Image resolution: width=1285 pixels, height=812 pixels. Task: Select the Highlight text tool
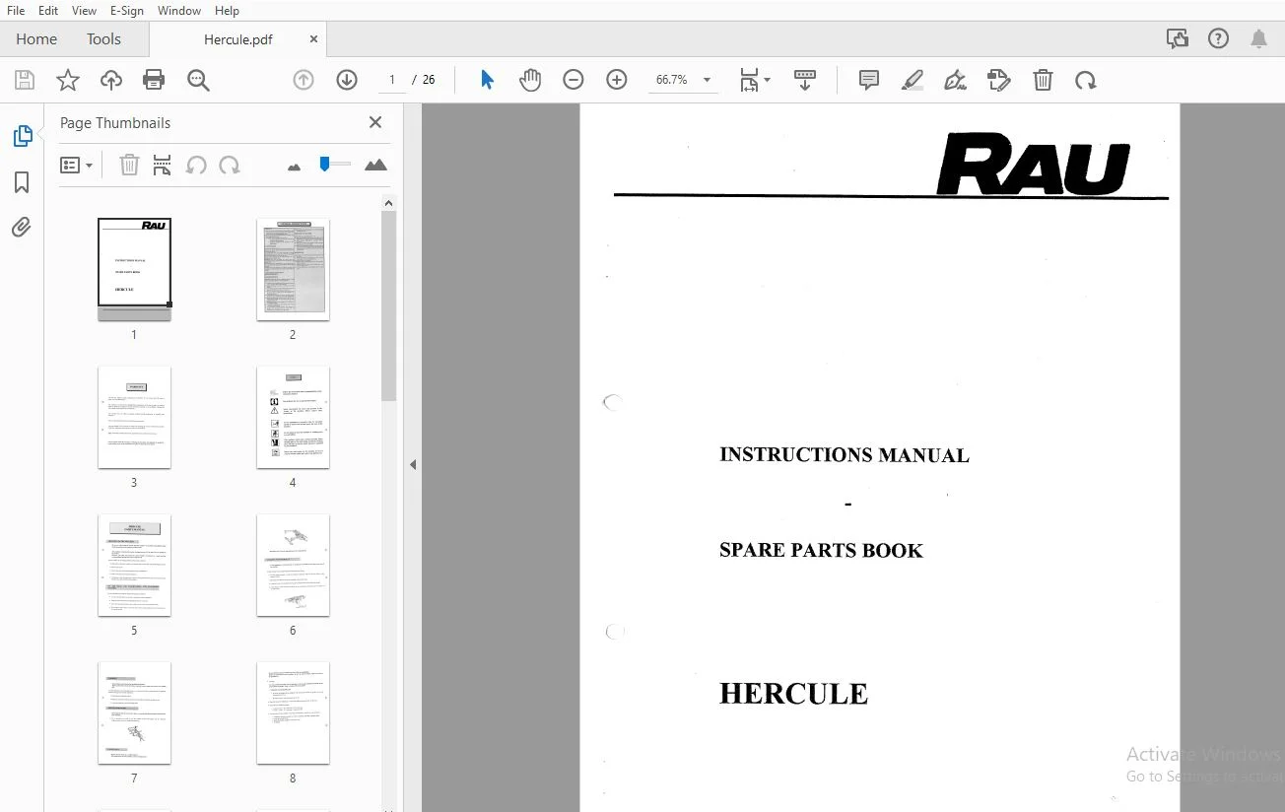(x=913, y=80)
